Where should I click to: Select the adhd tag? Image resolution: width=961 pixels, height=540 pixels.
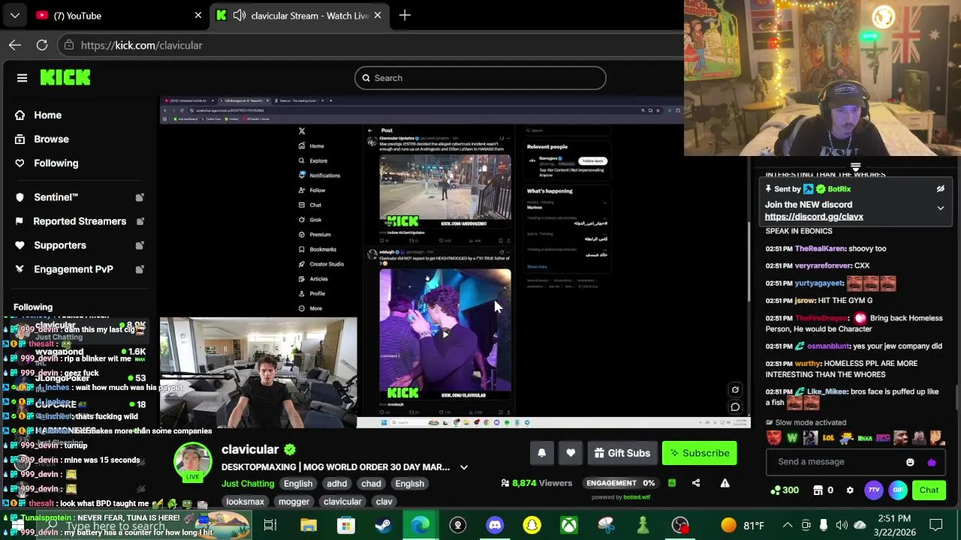click(x=336, y=484)
